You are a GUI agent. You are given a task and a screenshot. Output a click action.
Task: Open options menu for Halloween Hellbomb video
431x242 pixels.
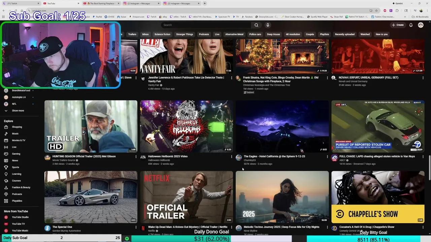point(232,157)
